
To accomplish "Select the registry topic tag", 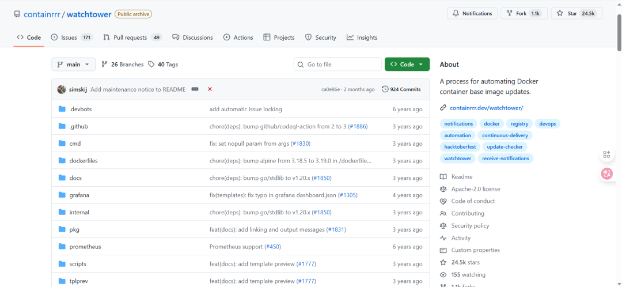I will tap(519, 124).
